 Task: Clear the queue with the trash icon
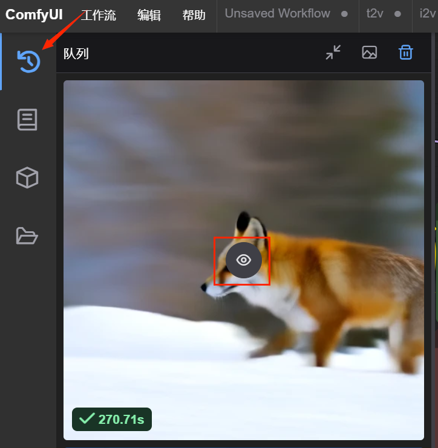405,53
